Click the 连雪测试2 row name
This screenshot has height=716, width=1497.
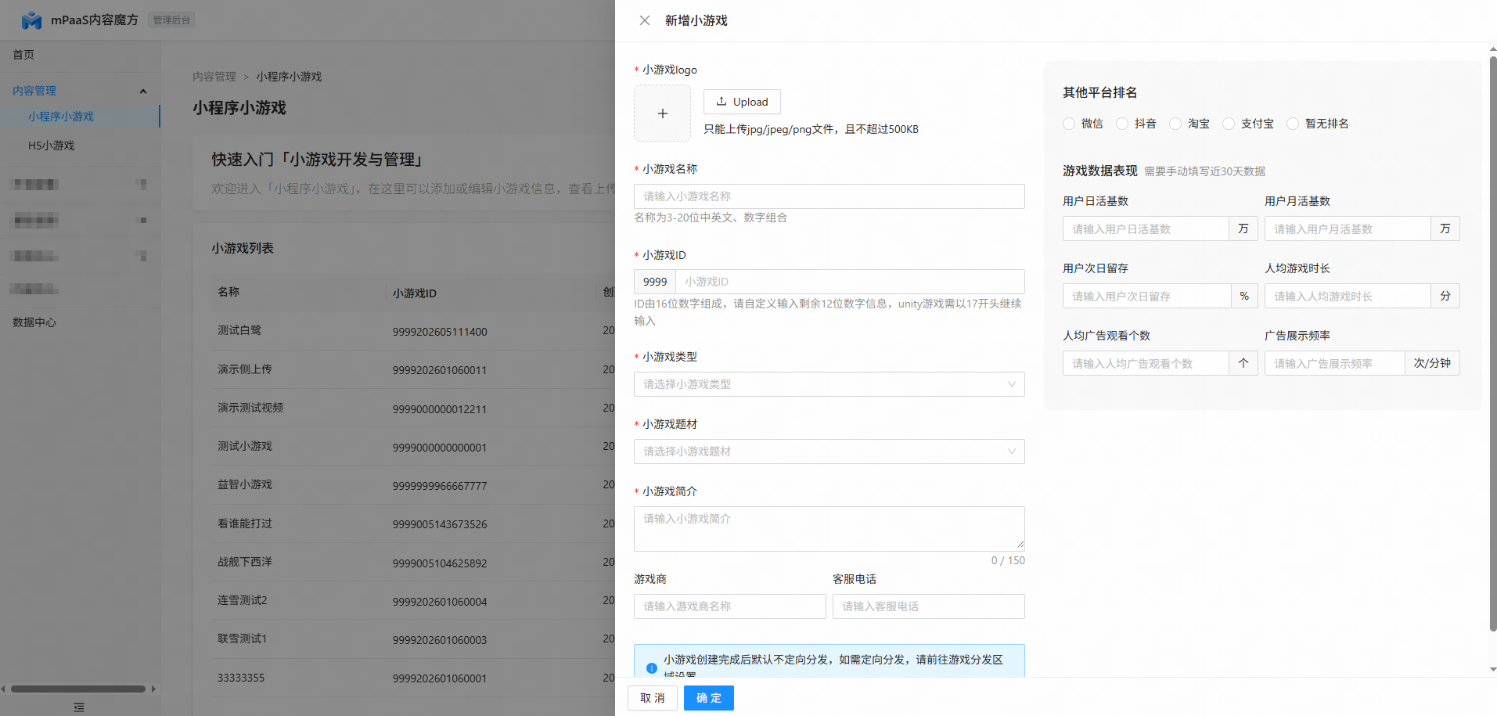point(243,600)
